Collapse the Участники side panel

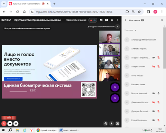[x=125, y=20]
